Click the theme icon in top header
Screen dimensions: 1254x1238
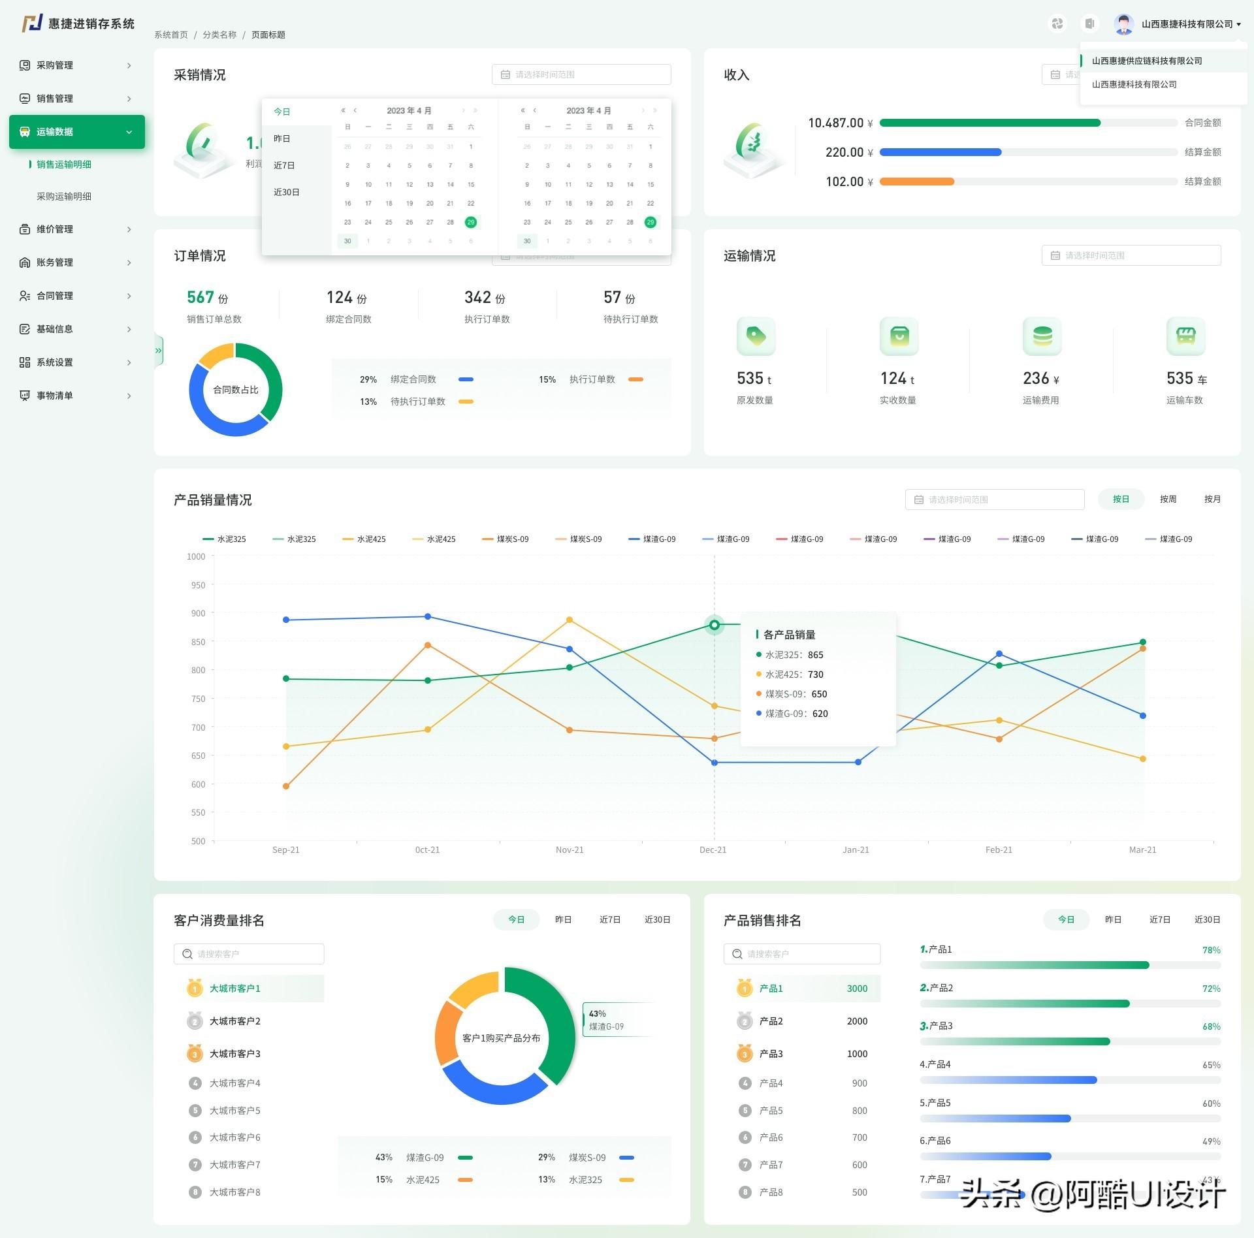click(x=1057, y=24)
